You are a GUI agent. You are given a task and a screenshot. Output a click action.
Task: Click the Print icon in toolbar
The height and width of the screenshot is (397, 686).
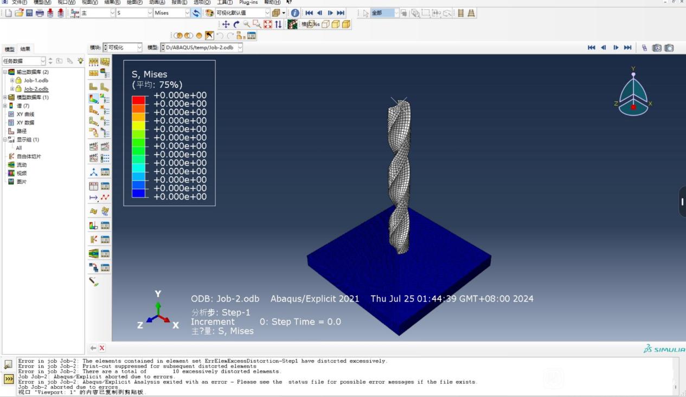point(40,13)
